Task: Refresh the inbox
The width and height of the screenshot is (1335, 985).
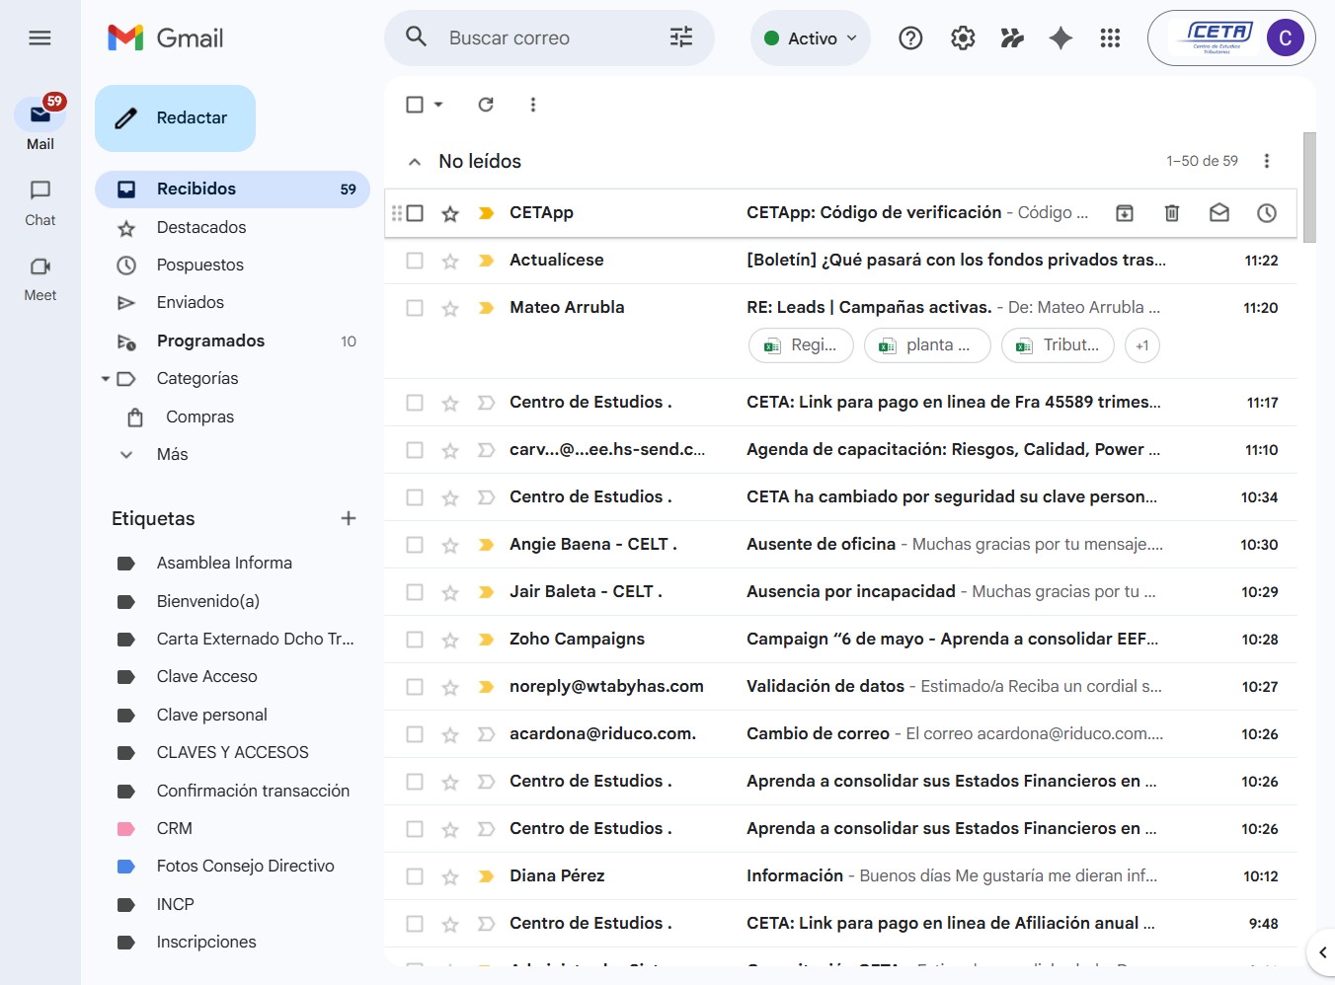Action: [x=486, y=105]
